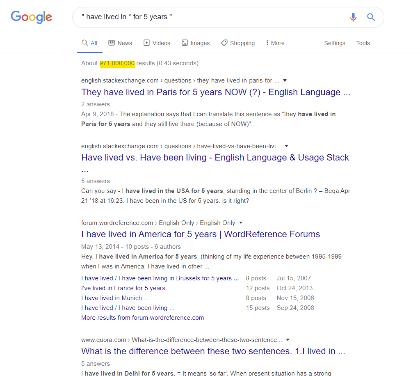The image size is (420, 376).
Task: Click the 'Sep 24, 2008' date
Action: [295, 308]
